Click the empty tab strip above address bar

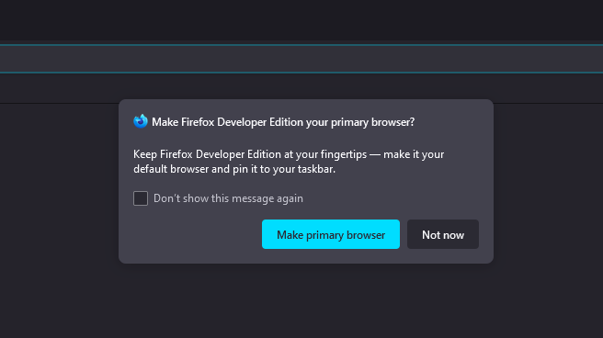[301, 20]
